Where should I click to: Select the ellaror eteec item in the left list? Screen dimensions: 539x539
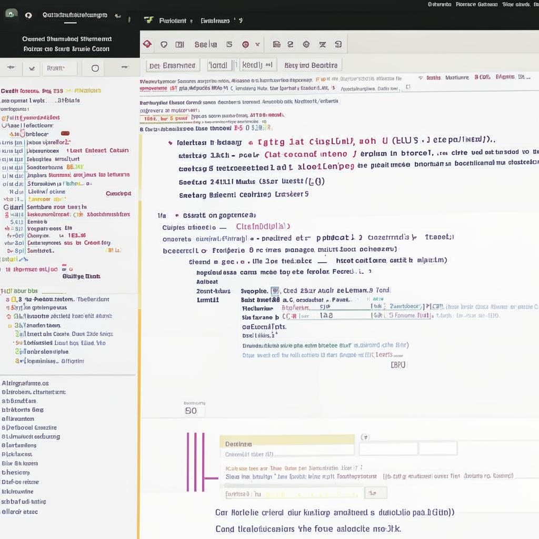tap(19, 512)
